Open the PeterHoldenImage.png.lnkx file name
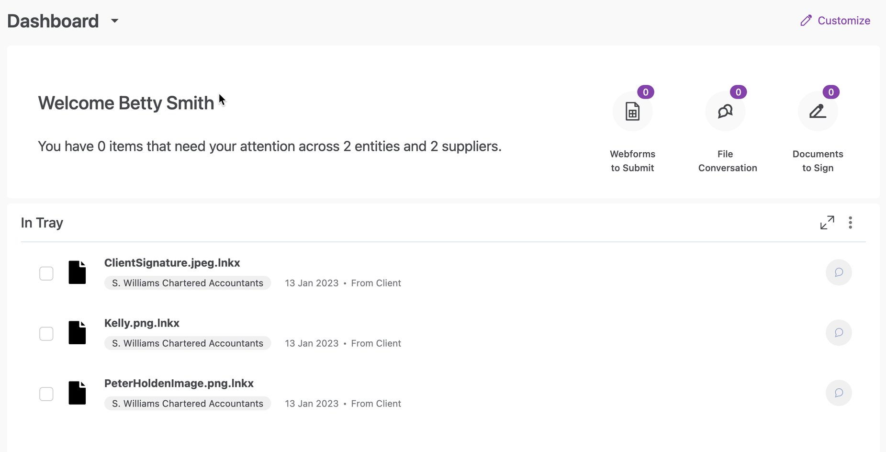Image resolution: width=886 pixels, height=452 pixels. pos(179,384)
